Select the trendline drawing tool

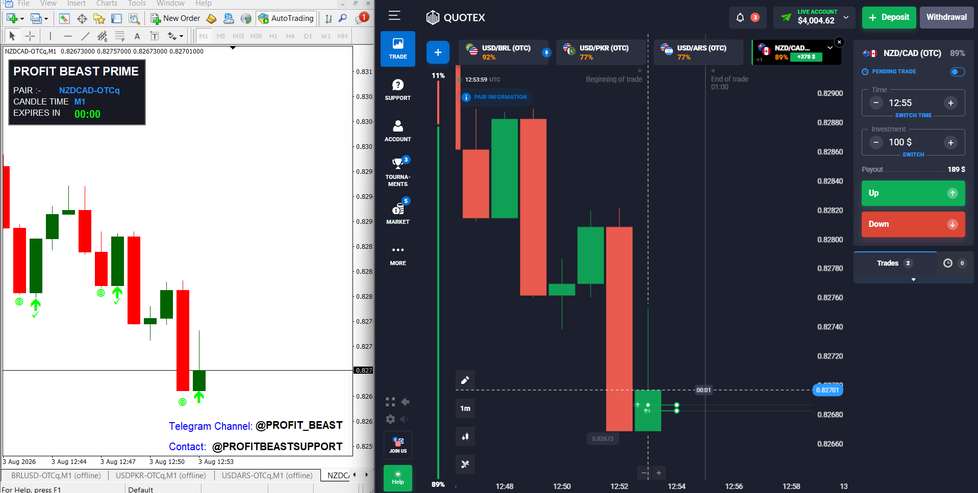coord(85,36)
